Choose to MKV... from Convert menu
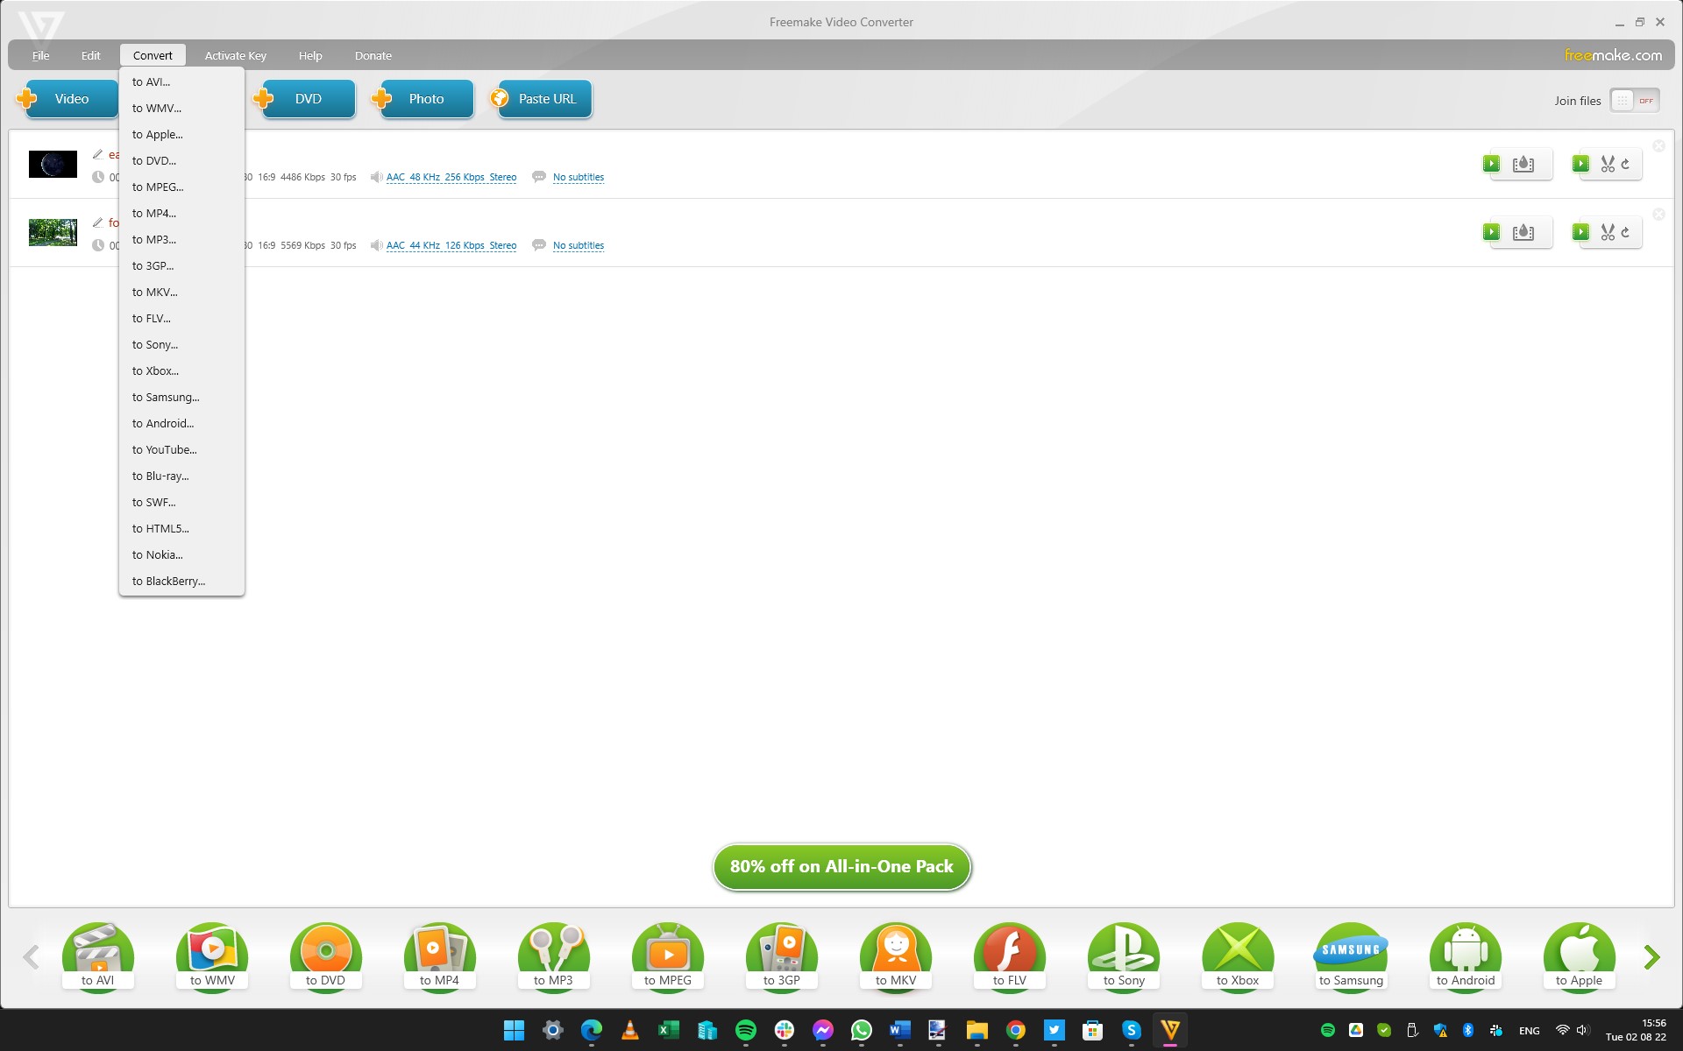The width and height of the screenshot is (1683, 1051). pyautogui.click(x=181, y=293)
